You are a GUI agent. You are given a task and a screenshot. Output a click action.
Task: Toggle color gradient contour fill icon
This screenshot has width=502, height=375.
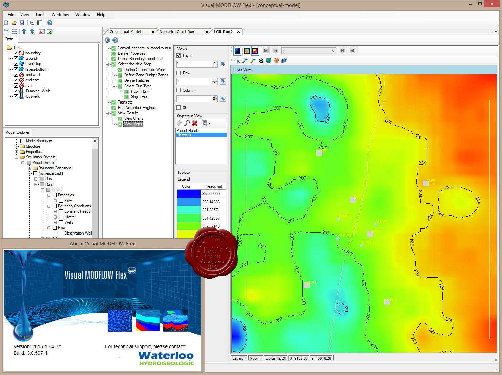tap(255, 51)
